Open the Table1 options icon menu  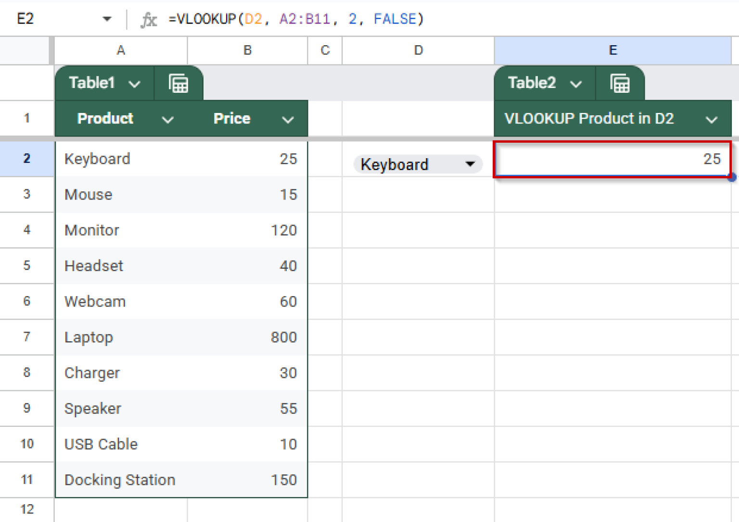tap(178, 83)
